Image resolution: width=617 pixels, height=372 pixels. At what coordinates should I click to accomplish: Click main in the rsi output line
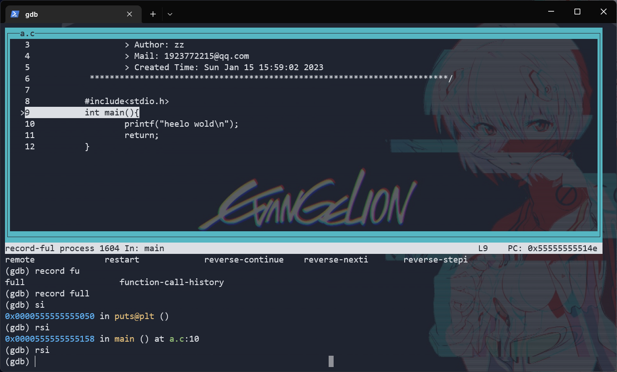(124, 339)
